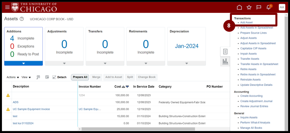290x133 pixels.
Task: Open the Adjust Assets task
Action: coord(249,38)
